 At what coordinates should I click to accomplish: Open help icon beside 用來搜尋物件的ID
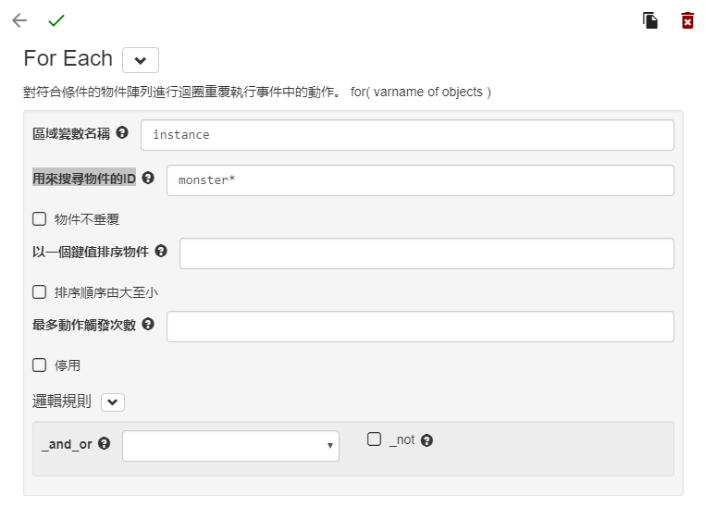(148, 178)
